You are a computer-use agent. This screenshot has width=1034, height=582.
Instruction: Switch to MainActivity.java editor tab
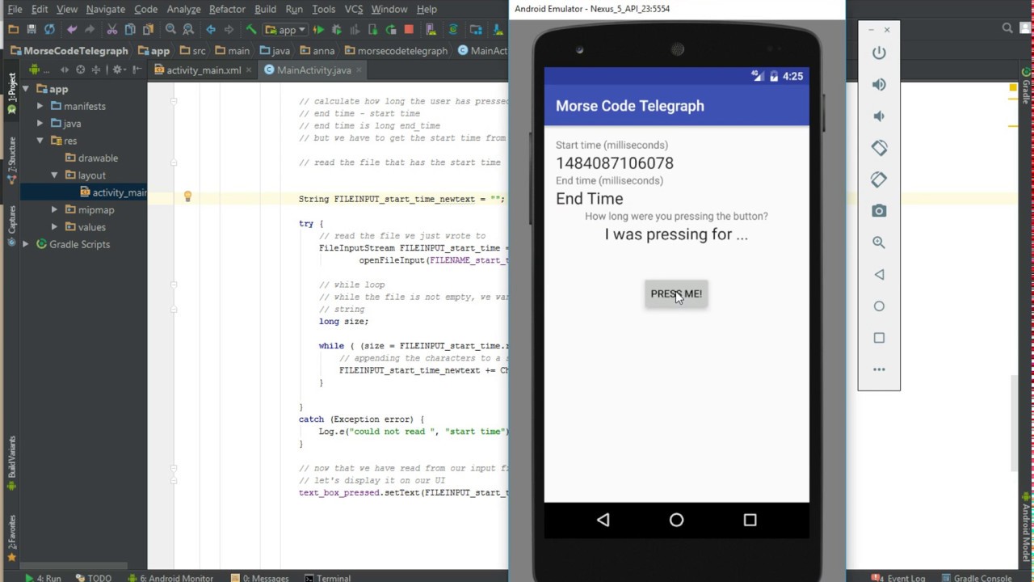coord(313,70)
